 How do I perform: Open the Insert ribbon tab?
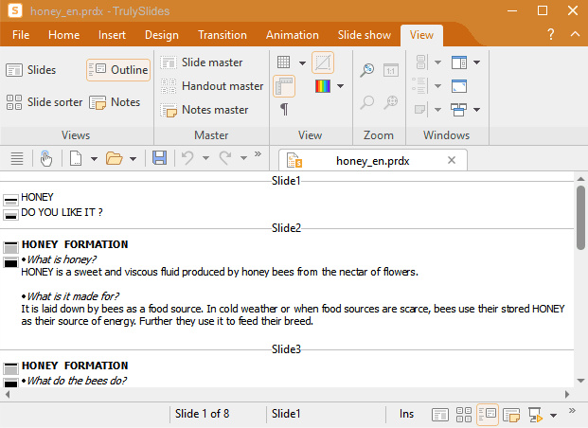click(112, 35)
